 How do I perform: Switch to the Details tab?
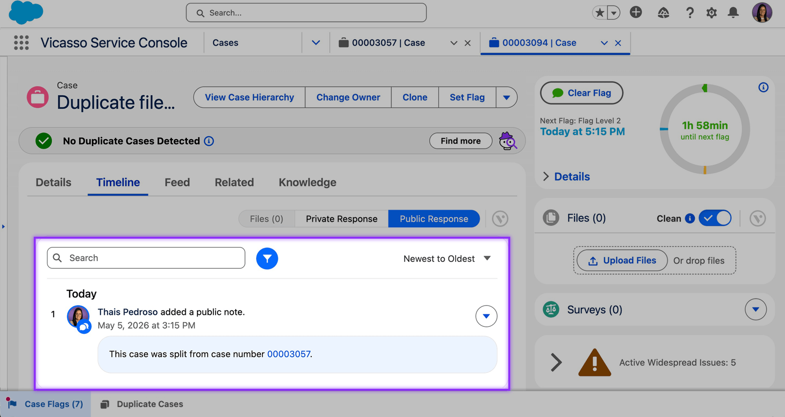(53, 182)
